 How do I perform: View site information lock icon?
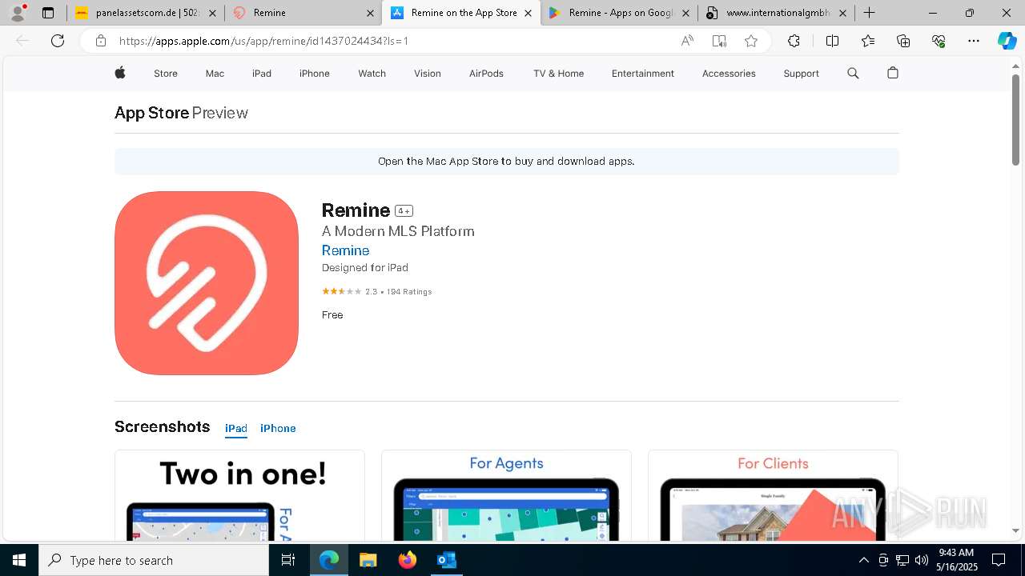click(x=101, y=41)
